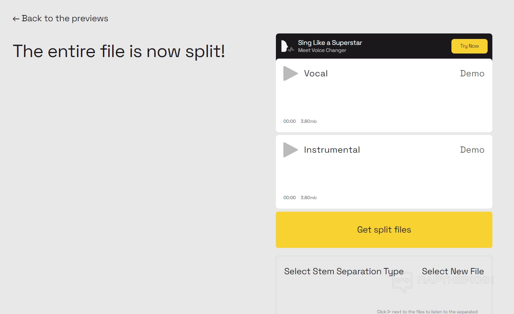Image resolution: width=514 pixels, height=314 pixels.
Task: Click the back arrow icon
Action: [16, 19]
